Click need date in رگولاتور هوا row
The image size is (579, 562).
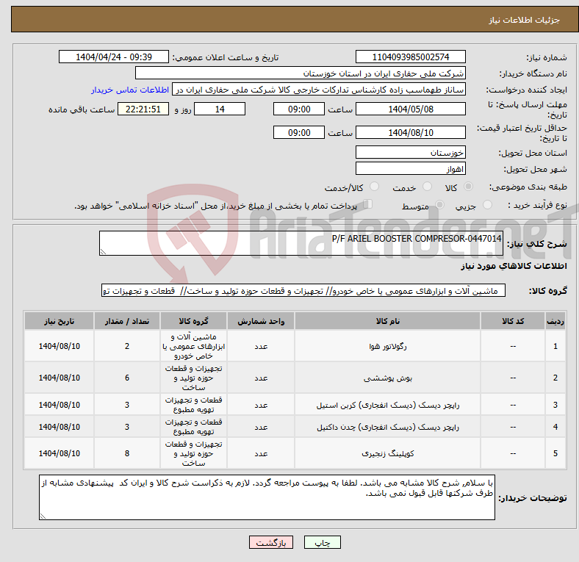click(59, 346)
